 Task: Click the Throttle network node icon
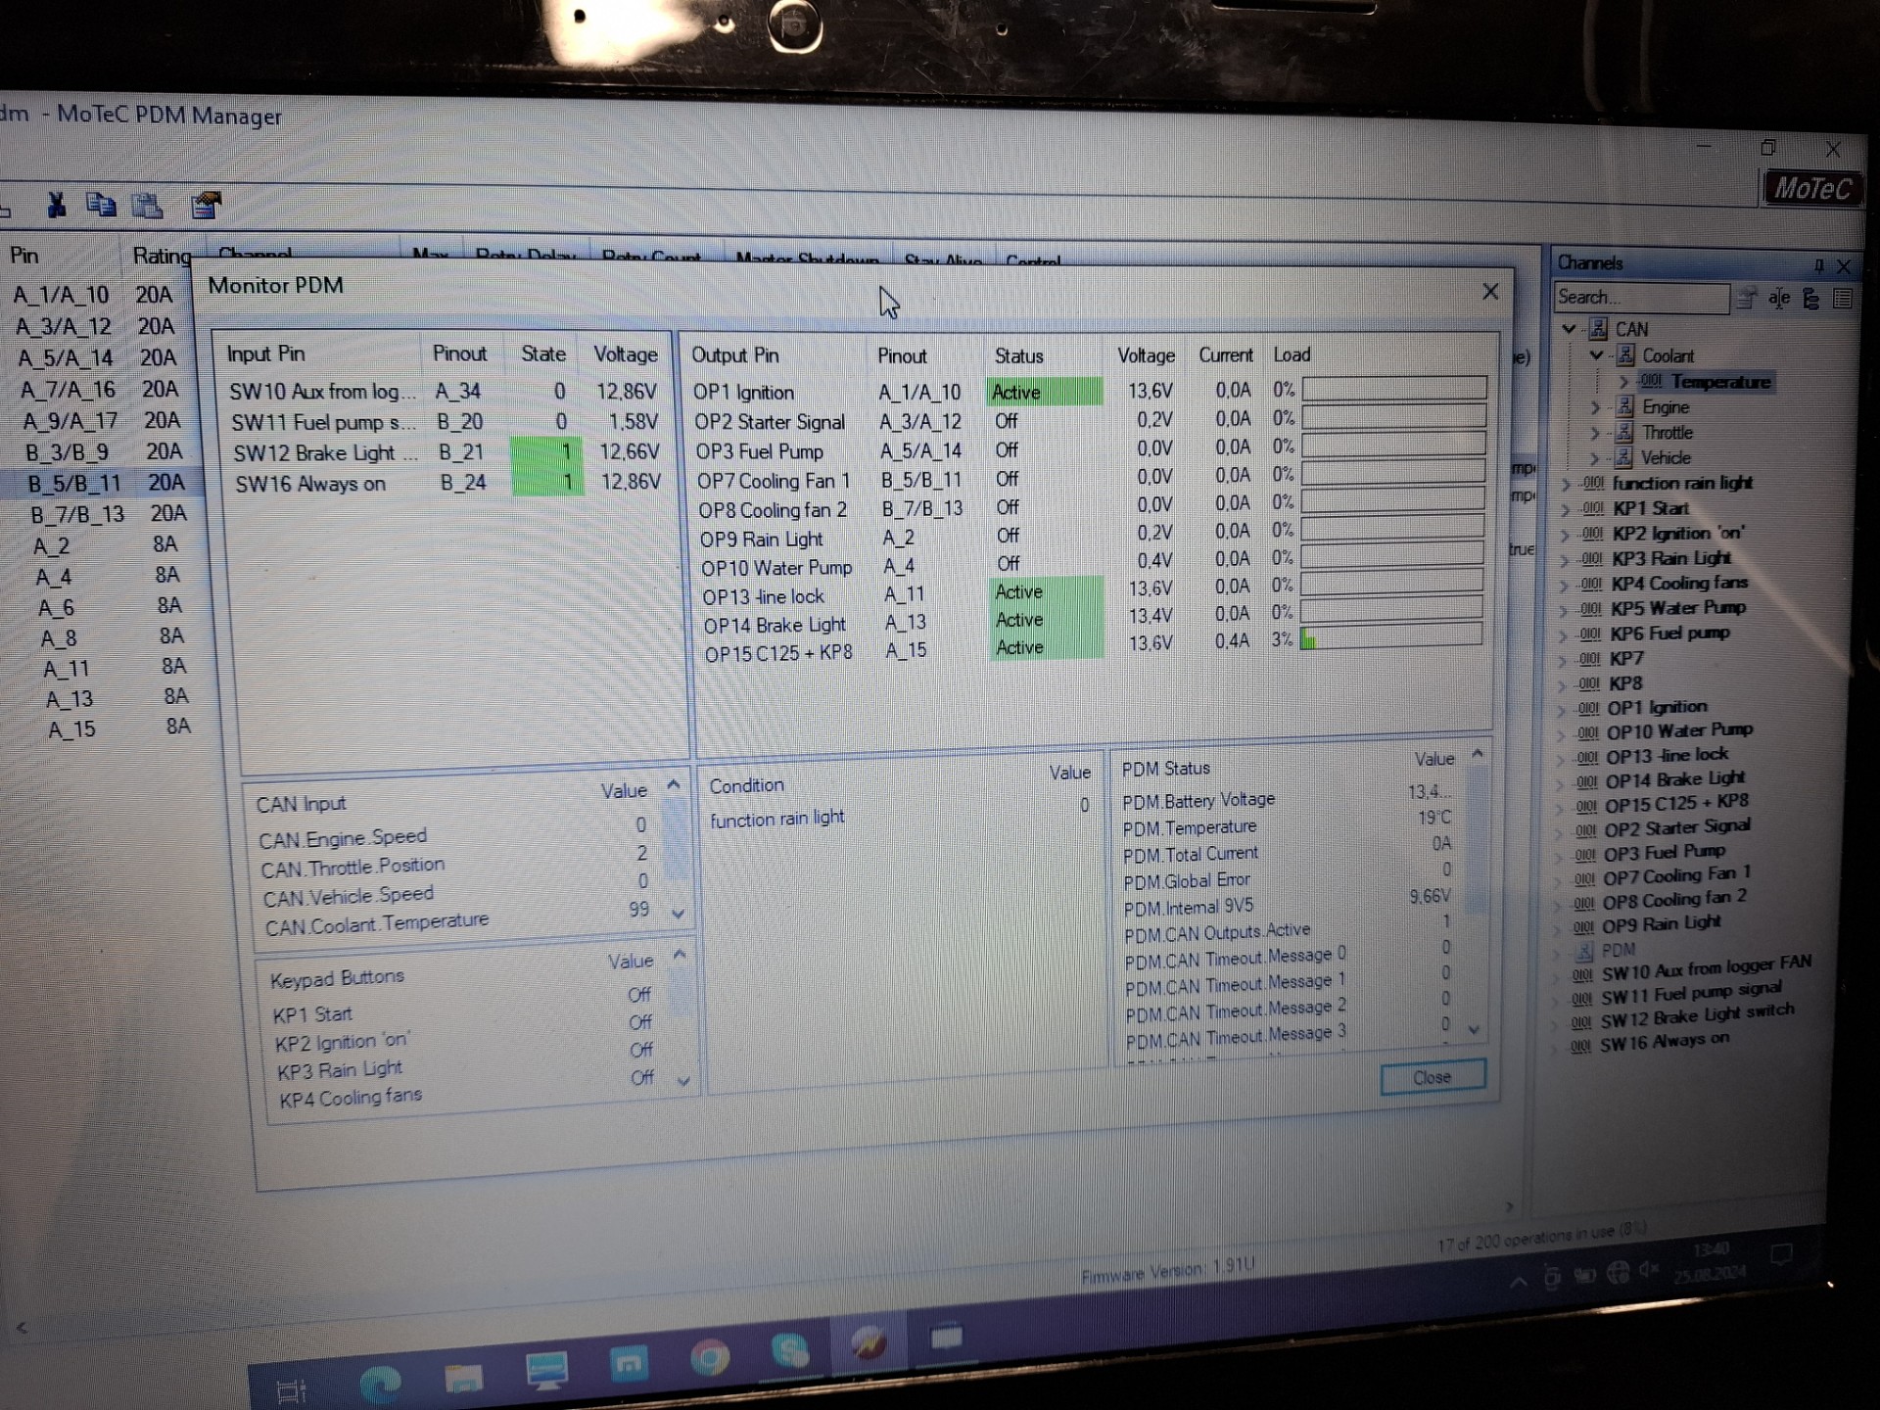coord(1624,432)
